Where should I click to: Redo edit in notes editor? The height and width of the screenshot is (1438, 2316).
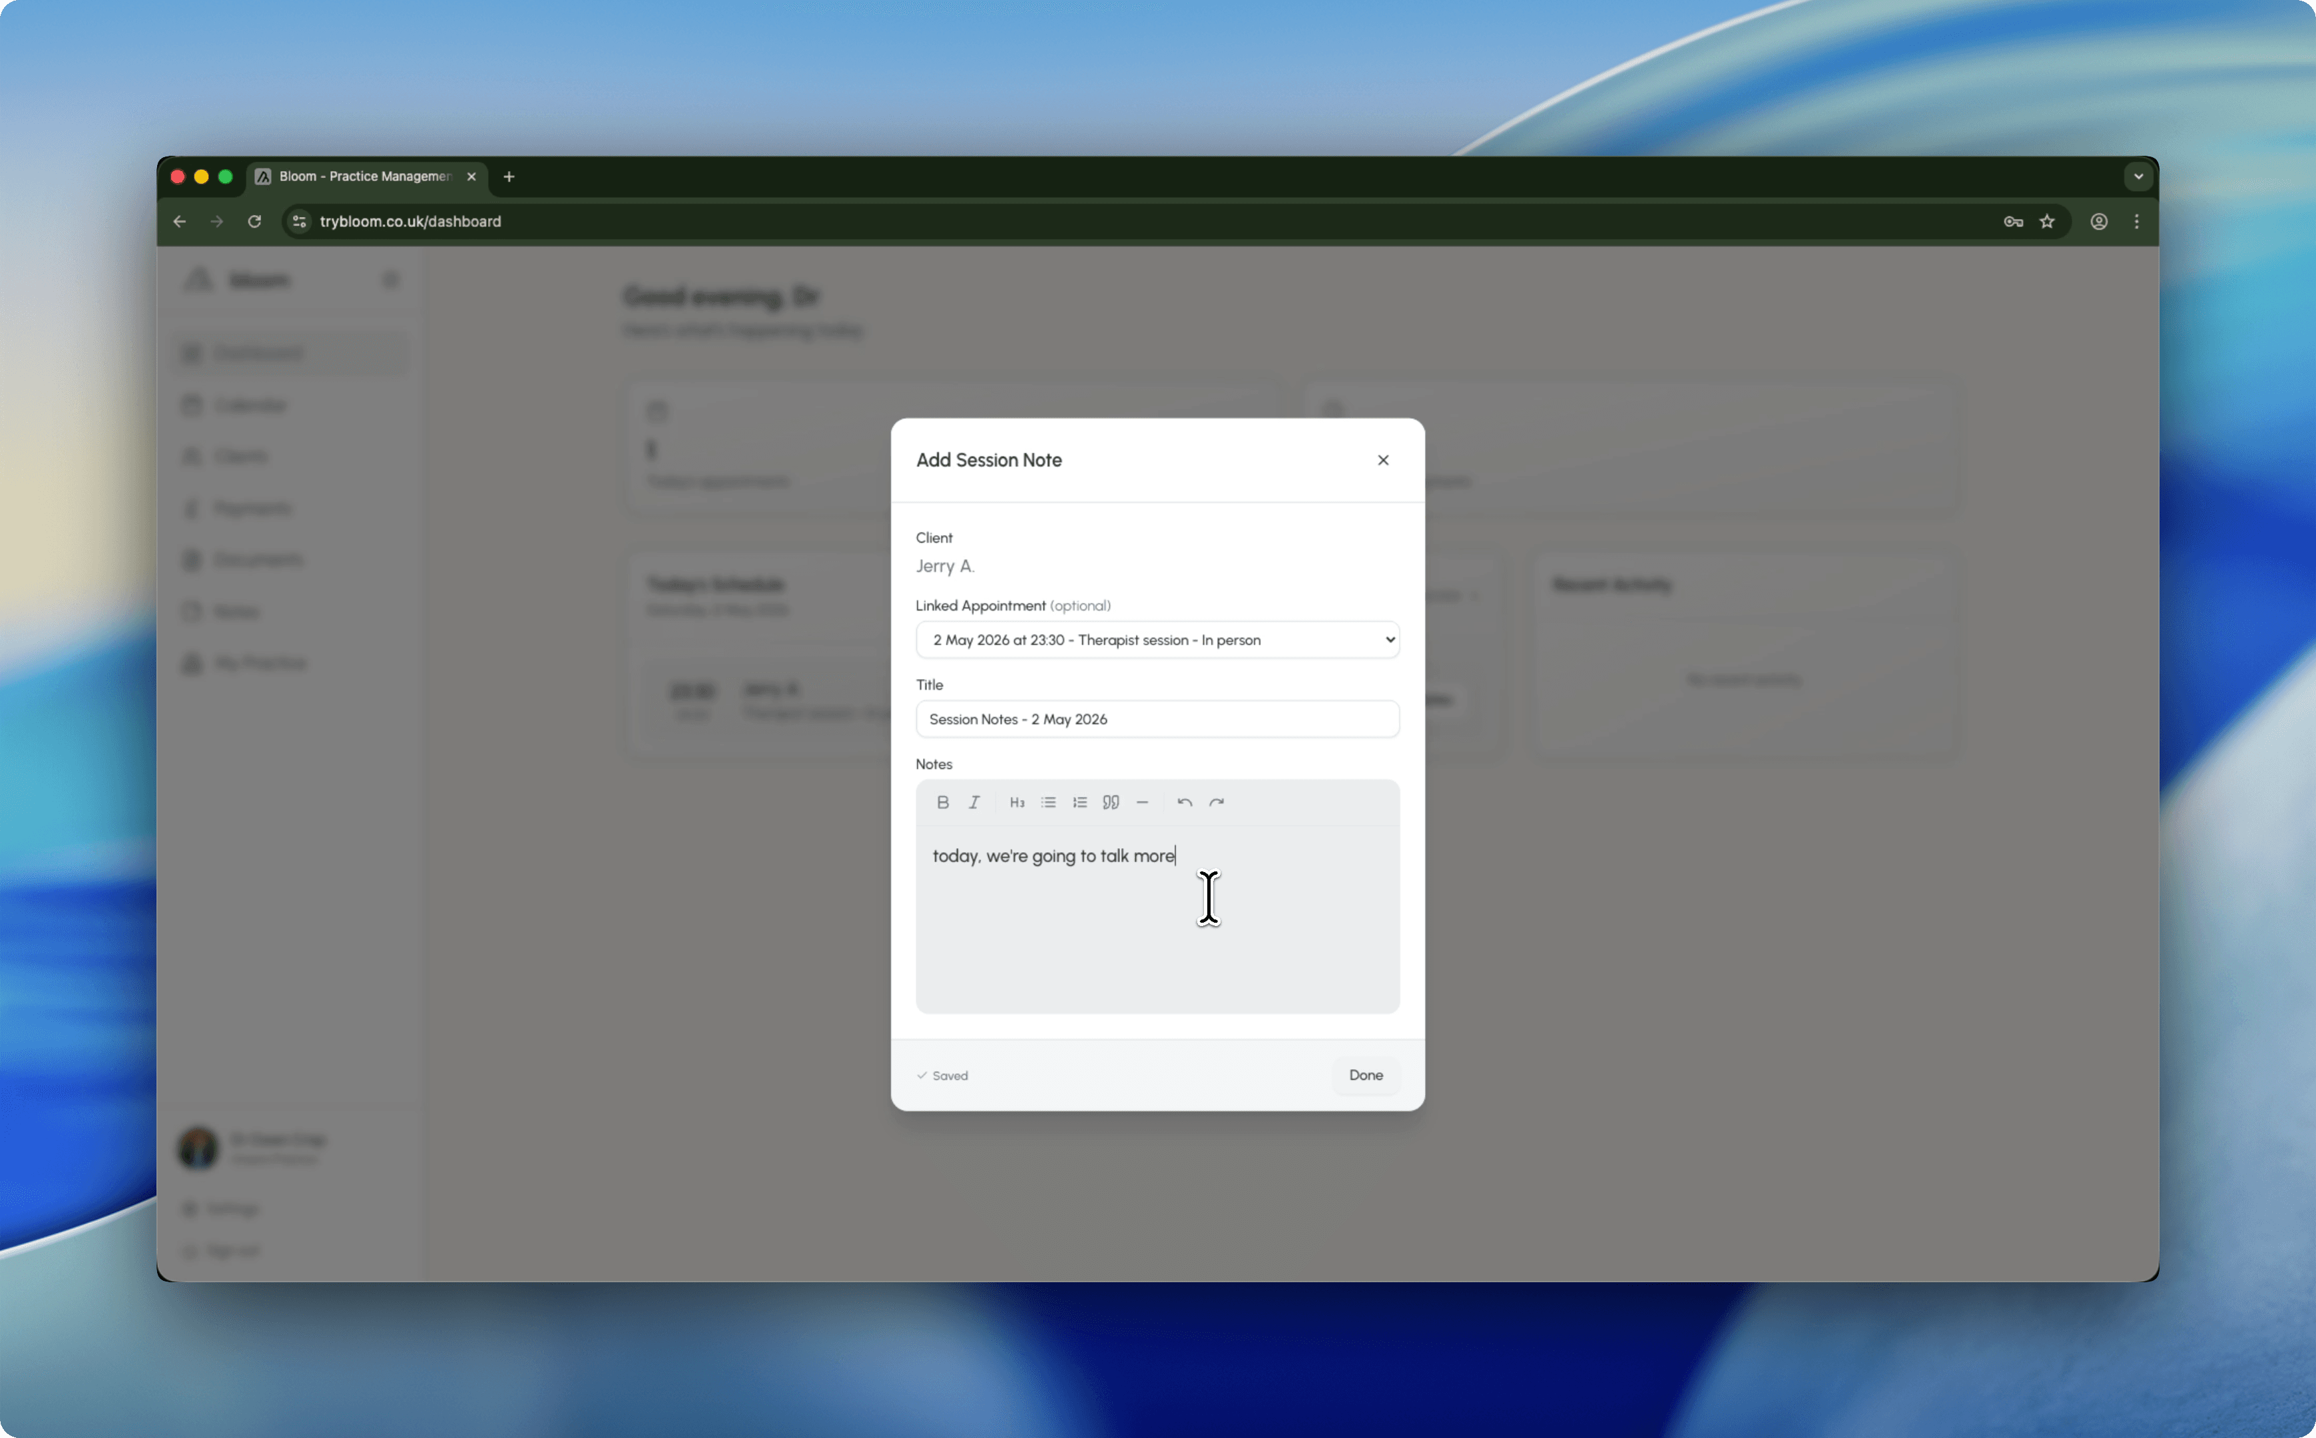[1215, 802]
